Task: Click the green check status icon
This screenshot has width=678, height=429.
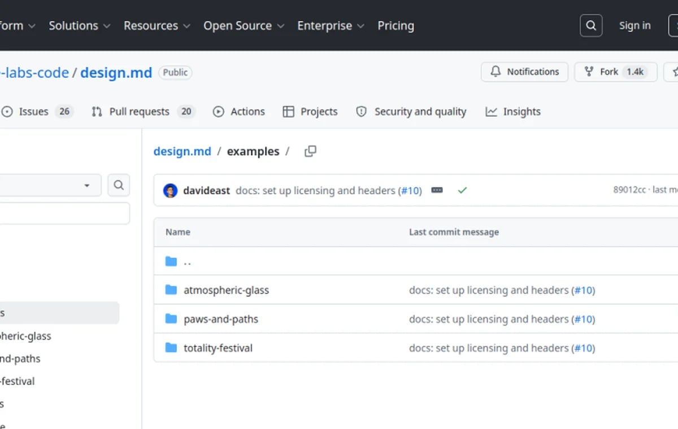Action: [x=462, y=190]
